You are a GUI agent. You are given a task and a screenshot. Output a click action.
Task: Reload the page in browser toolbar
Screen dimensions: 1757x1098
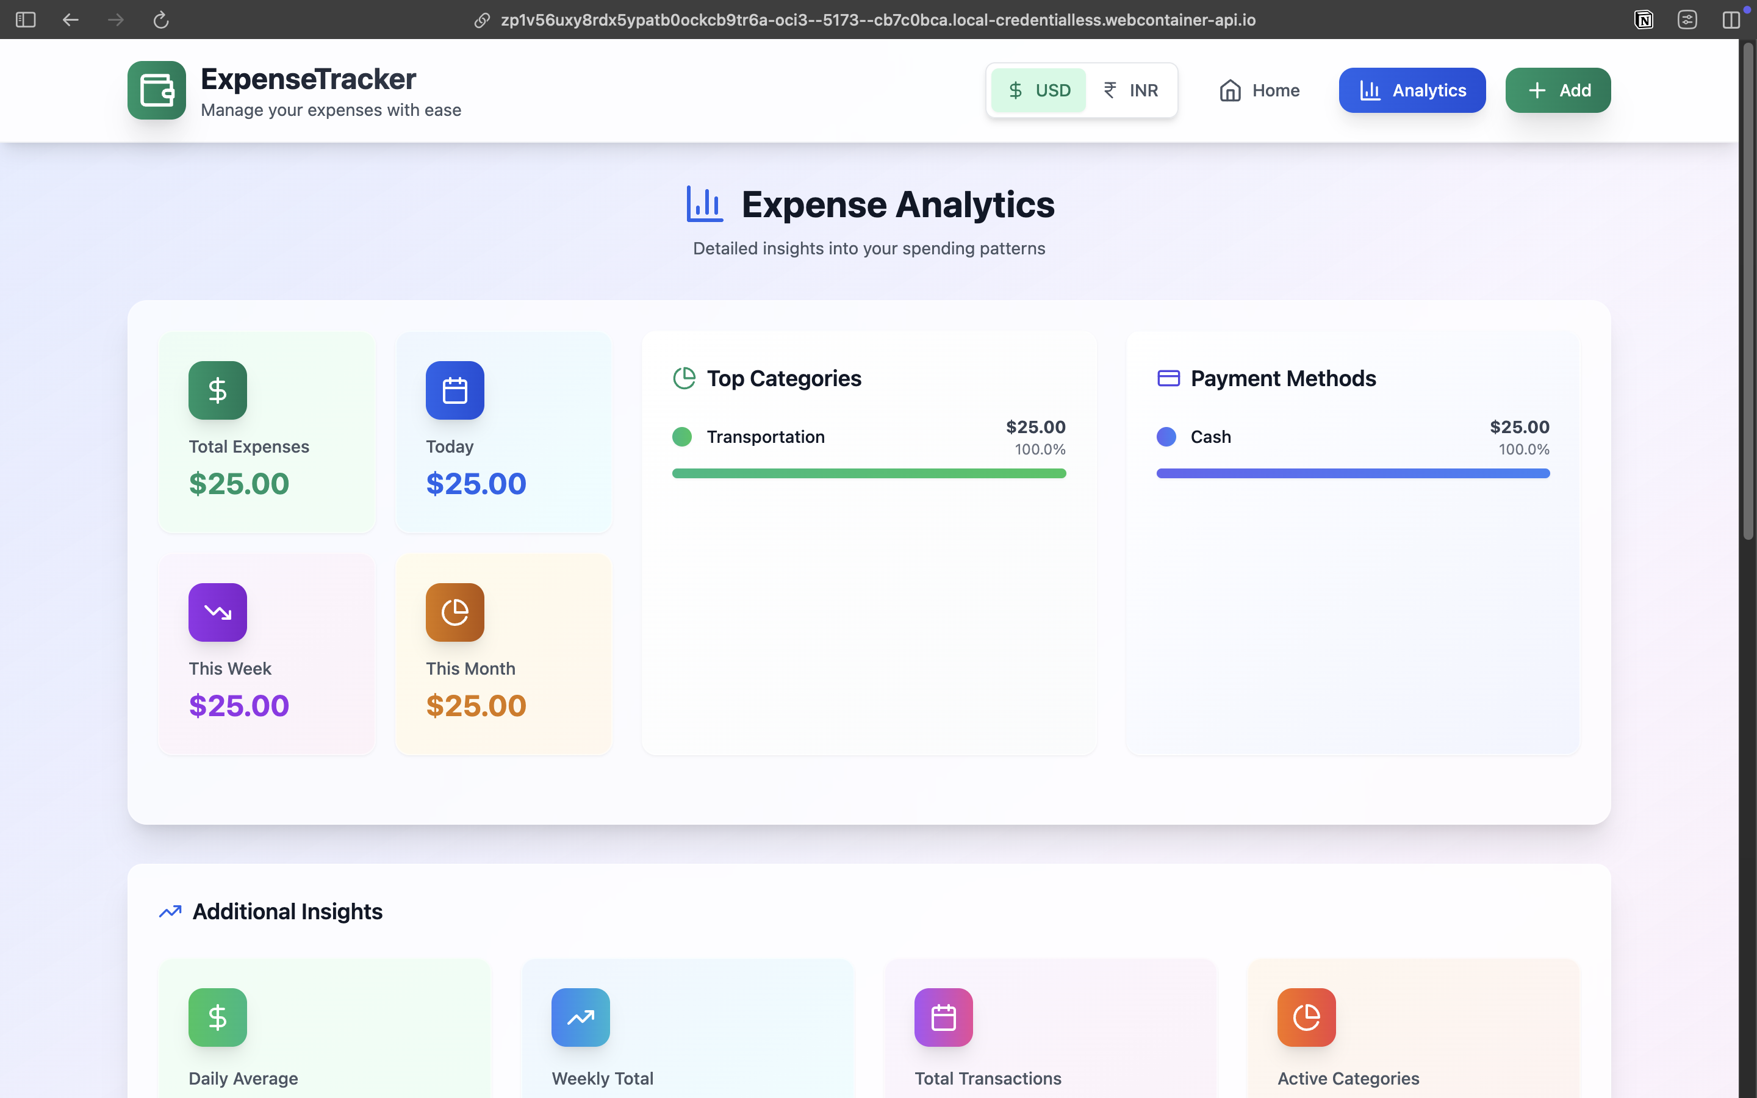point(160,20)
